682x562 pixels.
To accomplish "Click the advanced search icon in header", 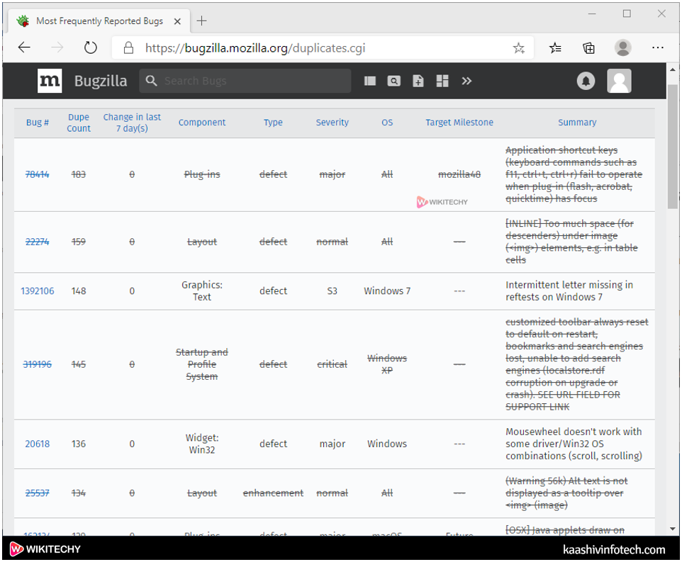I will click(394, 82).
